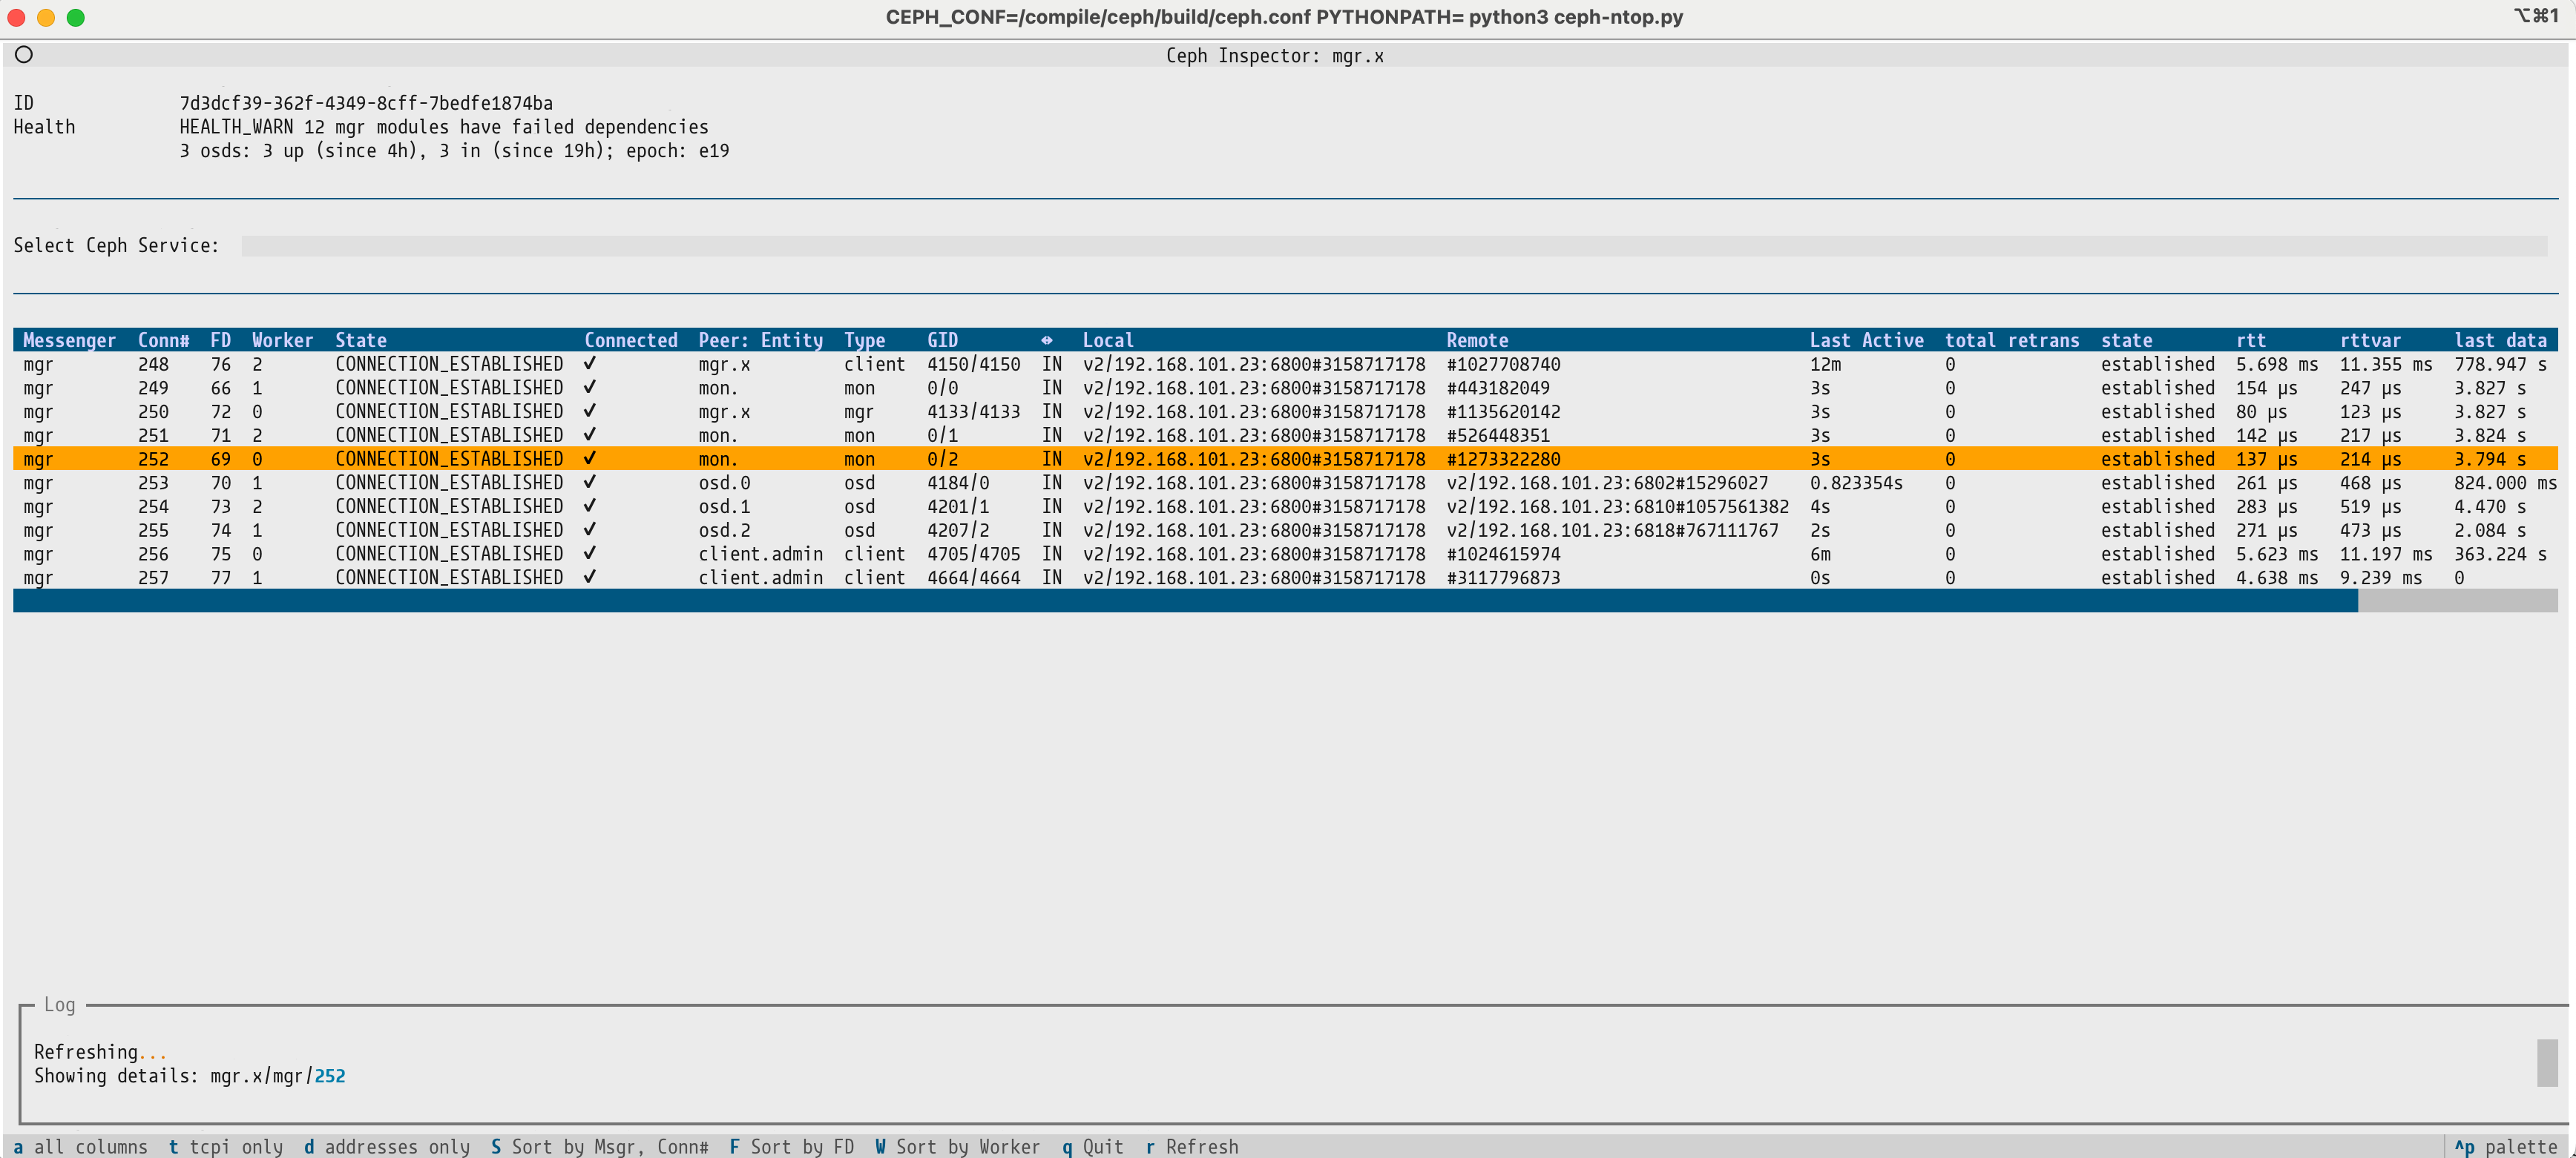Click the Last Active value 0.823354s
The image size is (2576, 1158).
tap(1856, 483)
